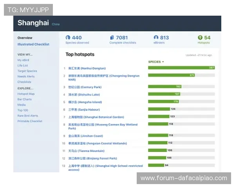Open Needs Alerts link
Image resolution: width=235 pixels, height=188 pixels.
pos(26,76)
